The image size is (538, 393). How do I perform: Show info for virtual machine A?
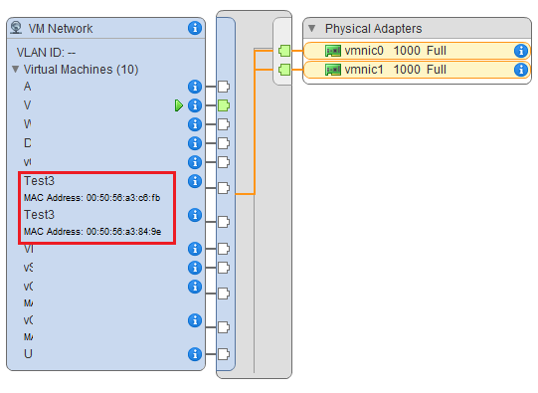[x=195, y=87]
